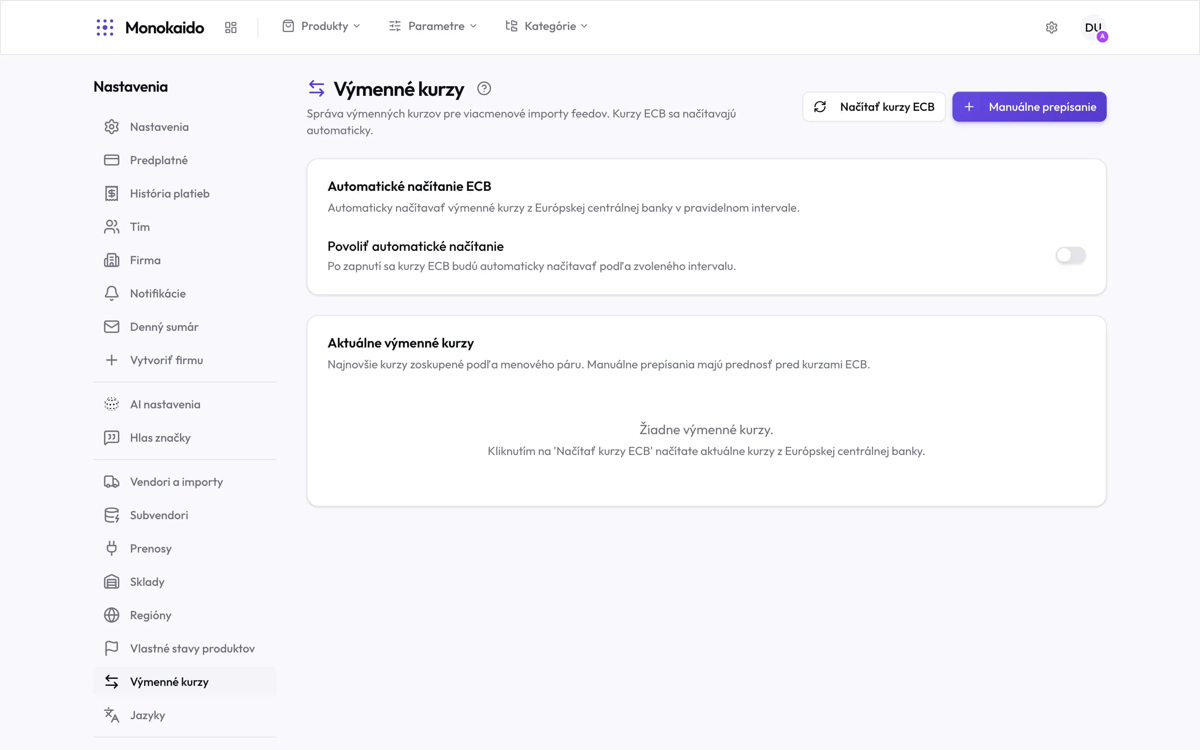Viewport: 1200px width, 750px height.
Task: Click the plug icon for Prenosy
Action: tap(112, 549)
